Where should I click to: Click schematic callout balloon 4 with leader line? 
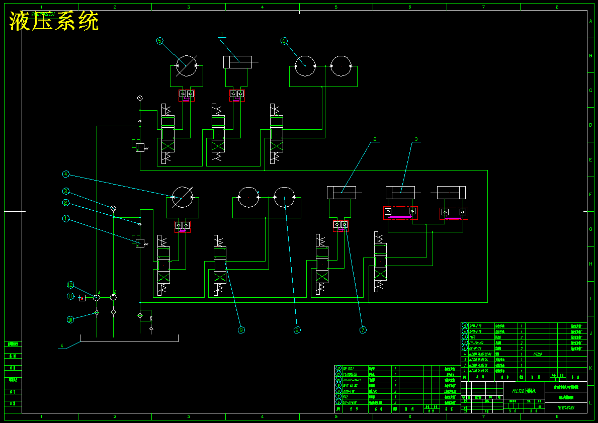click(65, 174)
